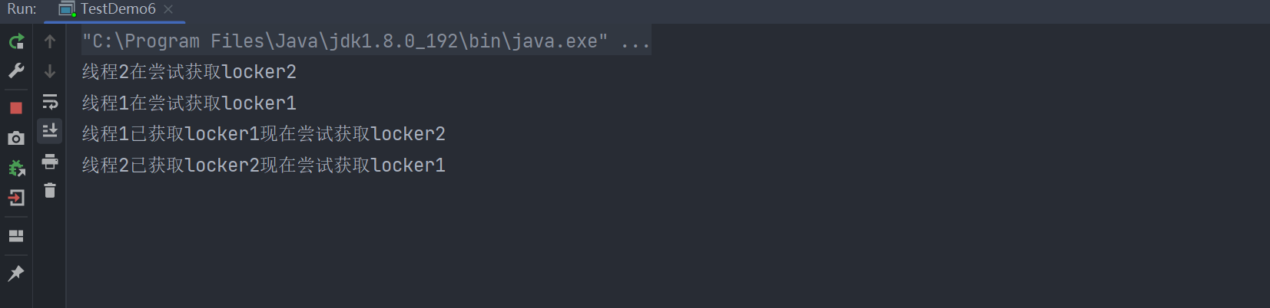Screen dimensions: 1270x308
Task: Attach debugger using the green bug icon
Action: [x=16, y=168]
